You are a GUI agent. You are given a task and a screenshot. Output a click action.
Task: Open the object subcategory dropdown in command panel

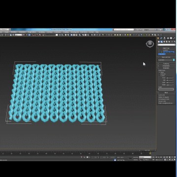[x=166, y=45]
